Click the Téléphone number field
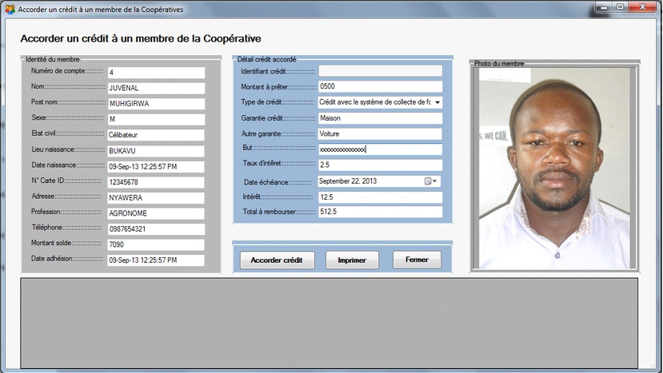 (x=155, y=229)
